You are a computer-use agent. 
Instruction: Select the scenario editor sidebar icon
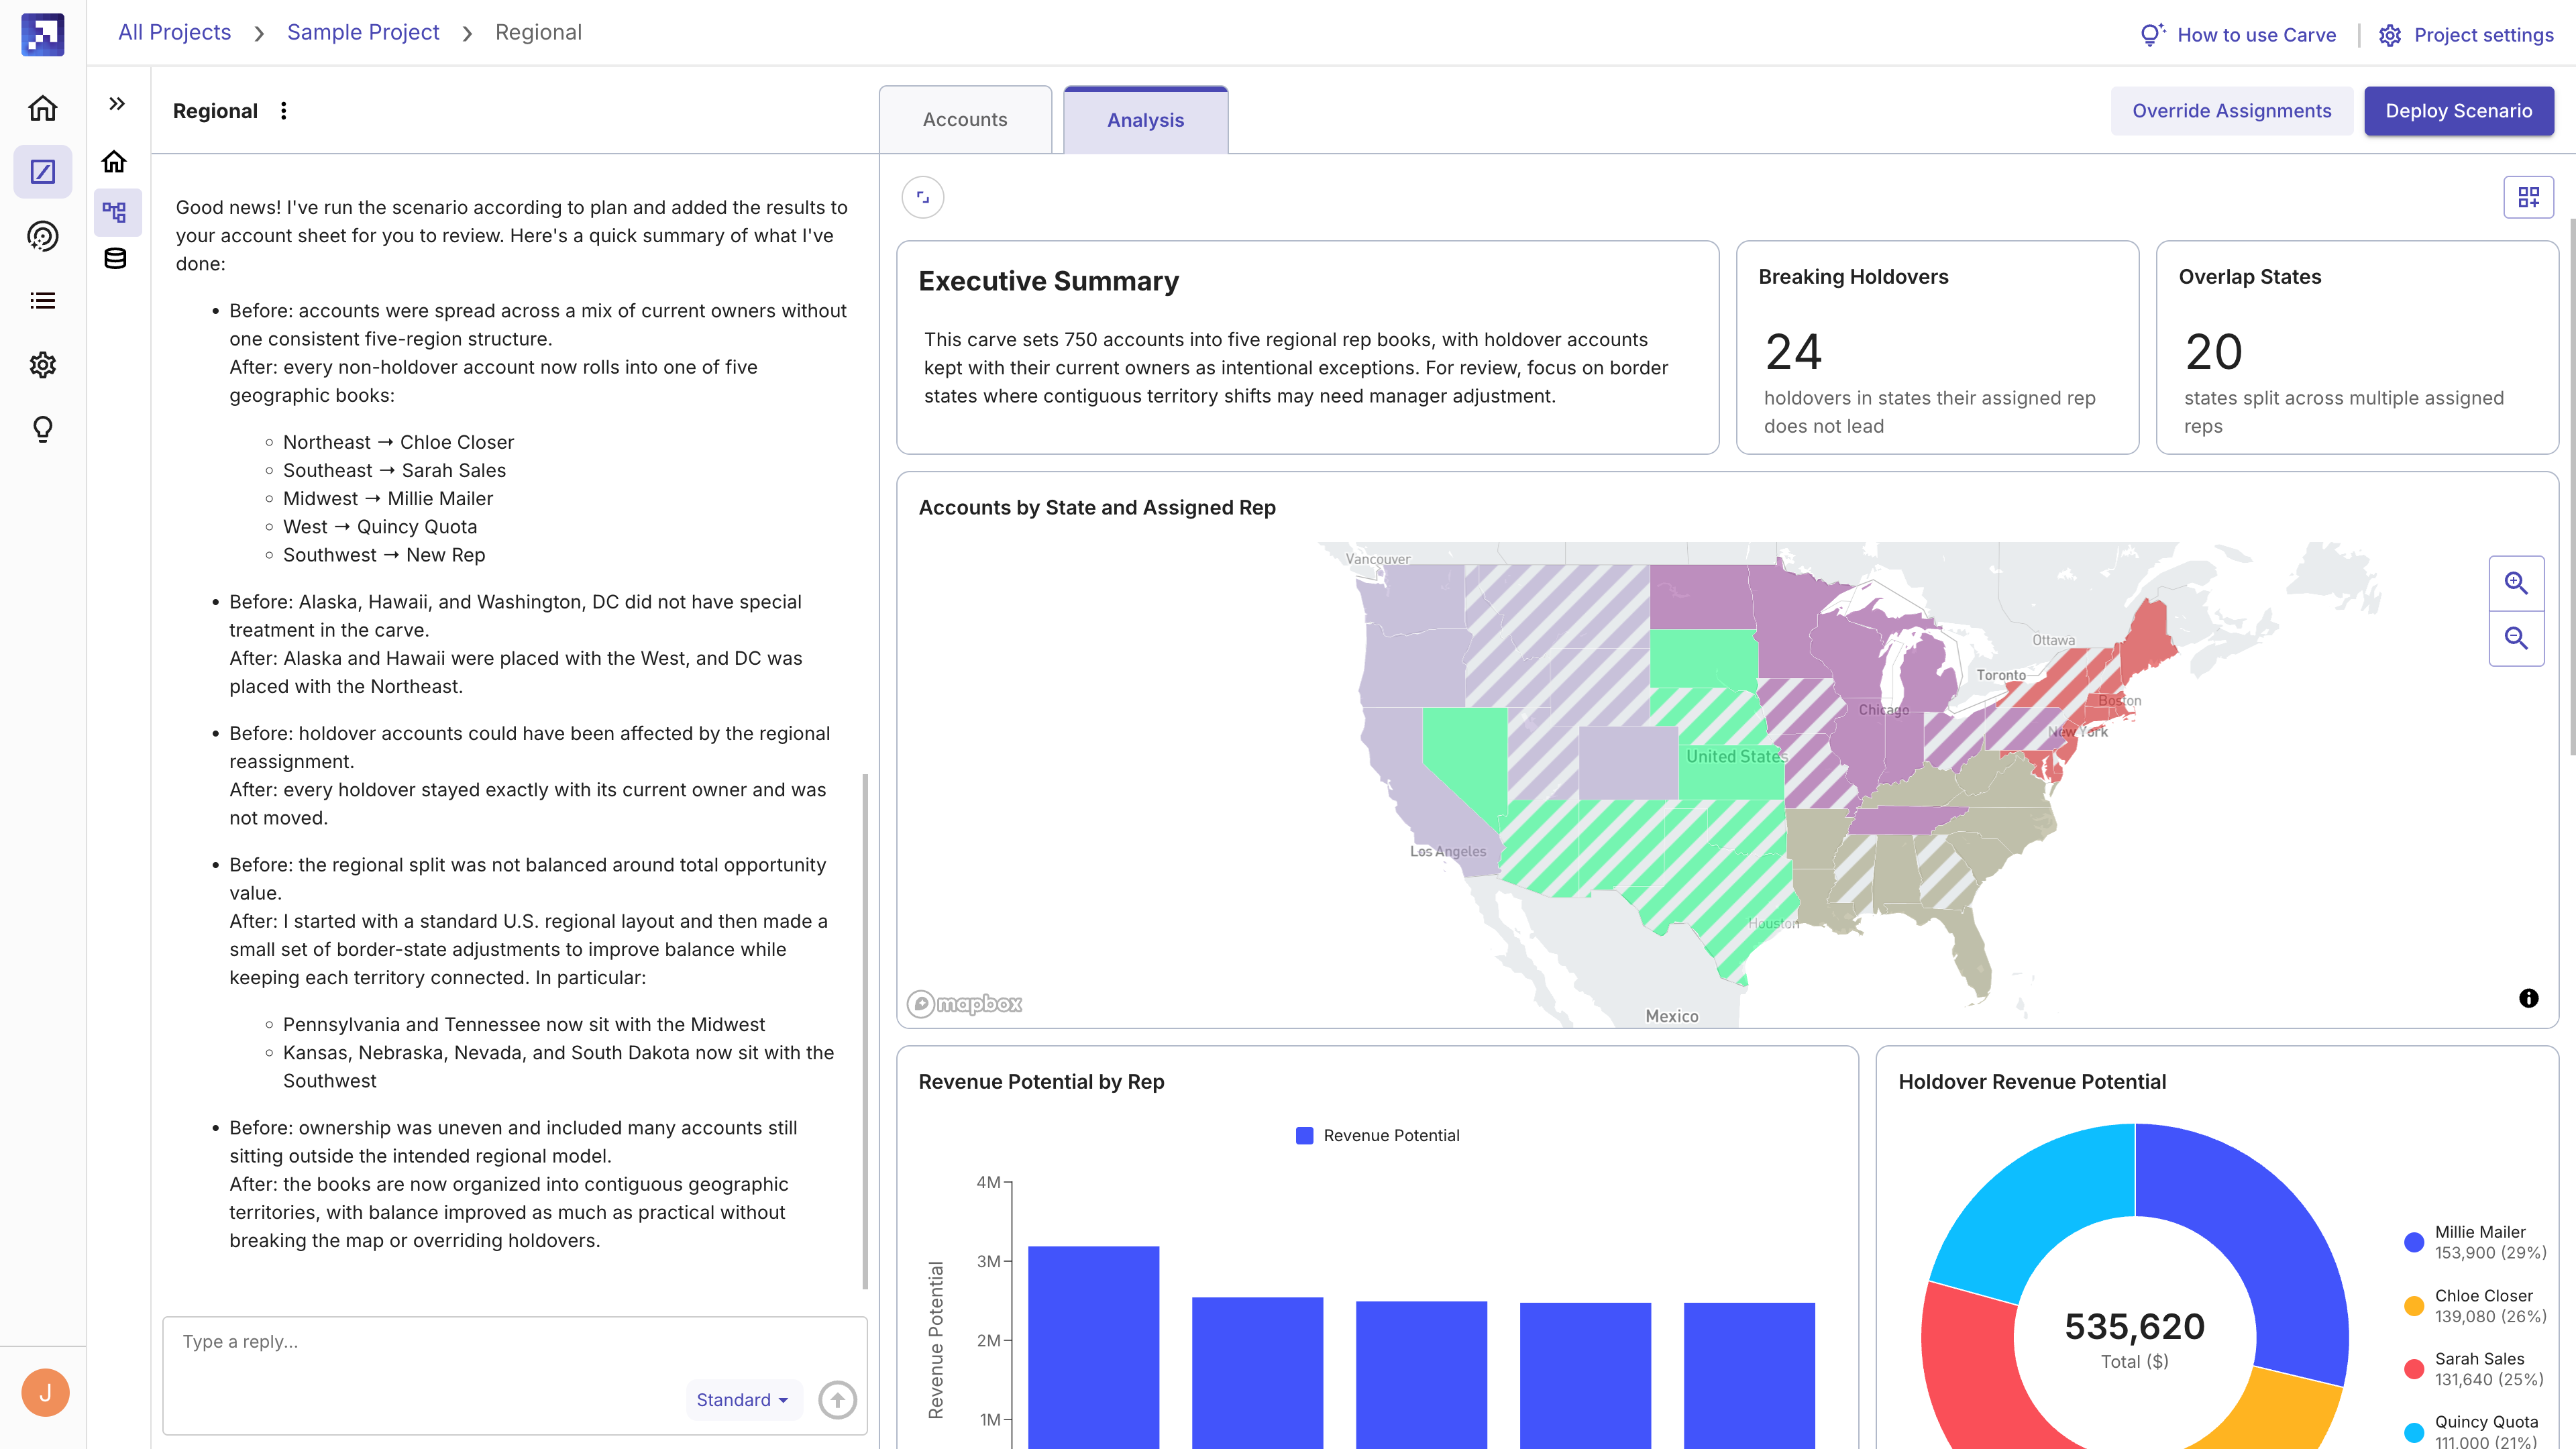[43, 172]
